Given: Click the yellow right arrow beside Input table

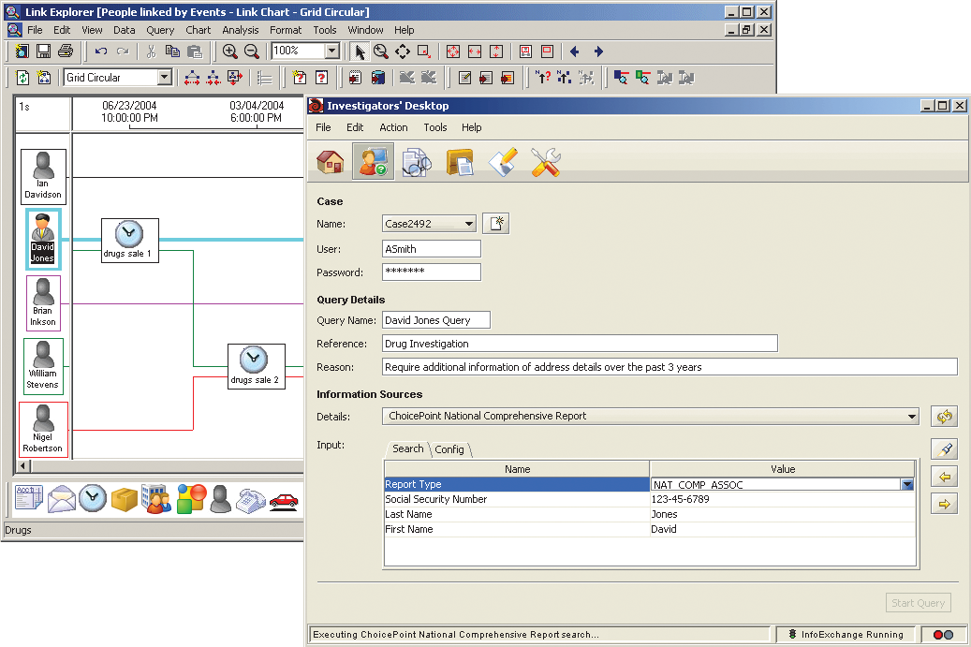Looking at the screenshot, I should (944, 505).
